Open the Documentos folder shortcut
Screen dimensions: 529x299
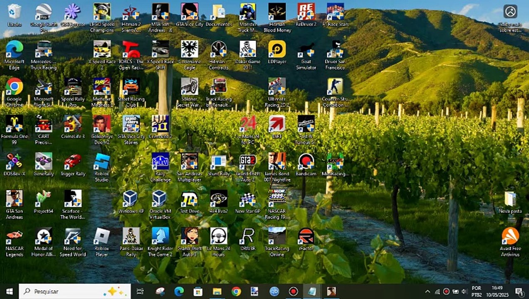(x=218, y=15)
